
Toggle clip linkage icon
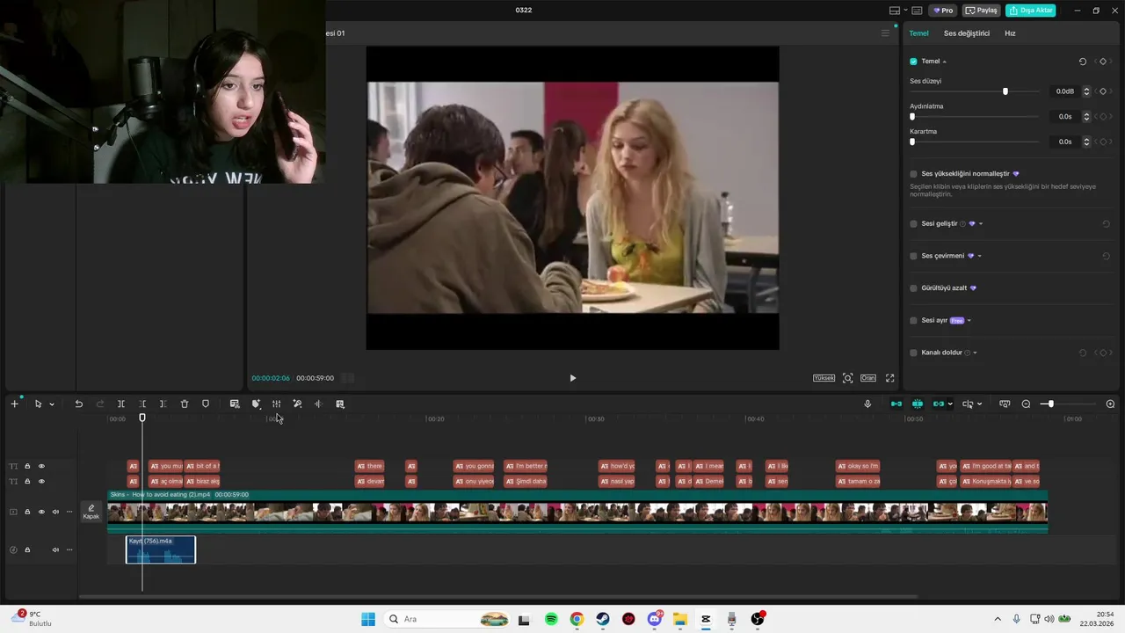pyautogui.click(x=938, y=404)
